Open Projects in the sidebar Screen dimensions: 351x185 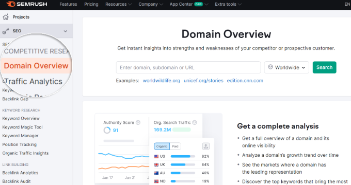coord(21,17)
